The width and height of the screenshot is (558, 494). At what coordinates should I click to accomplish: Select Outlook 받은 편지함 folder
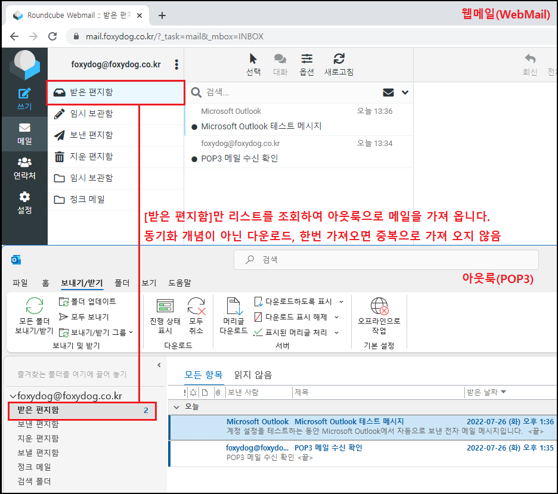[x=82, y=410]
